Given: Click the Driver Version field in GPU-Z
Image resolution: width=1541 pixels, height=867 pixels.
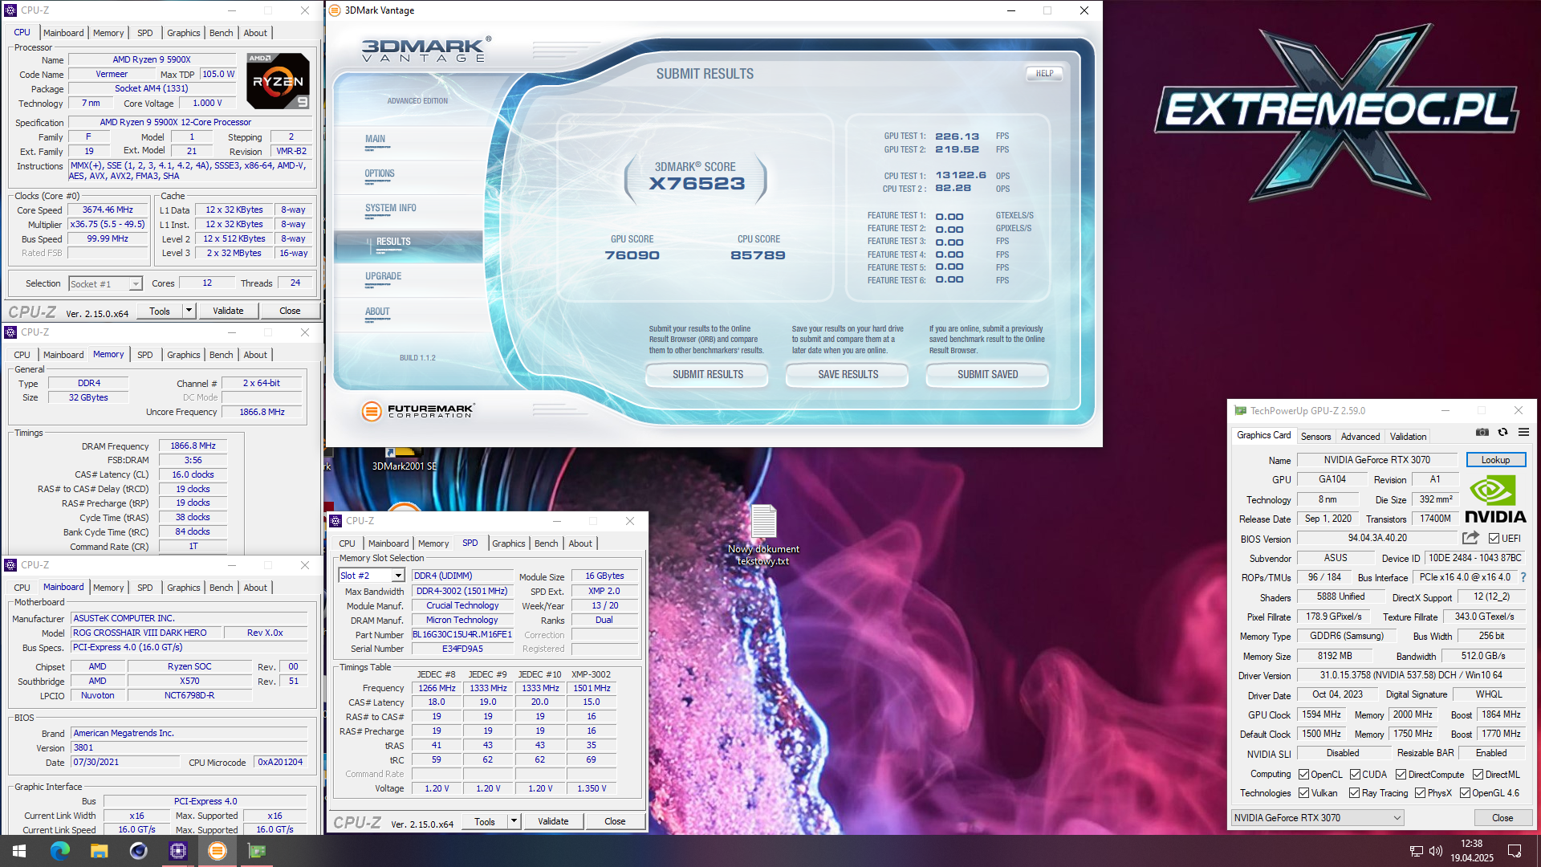Looking at the screenshot, I should pyautogui.click(x=1412, y=675).
